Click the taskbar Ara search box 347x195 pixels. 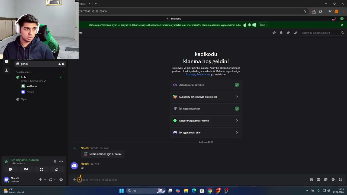146,191
